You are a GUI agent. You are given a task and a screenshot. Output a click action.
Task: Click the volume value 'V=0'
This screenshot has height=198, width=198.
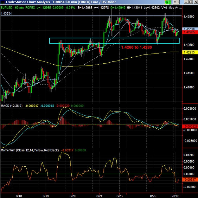tap(164, 8)
